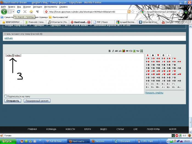Click inside the message text area
Screen dimensions: 192x144
[x=74, y=74]
